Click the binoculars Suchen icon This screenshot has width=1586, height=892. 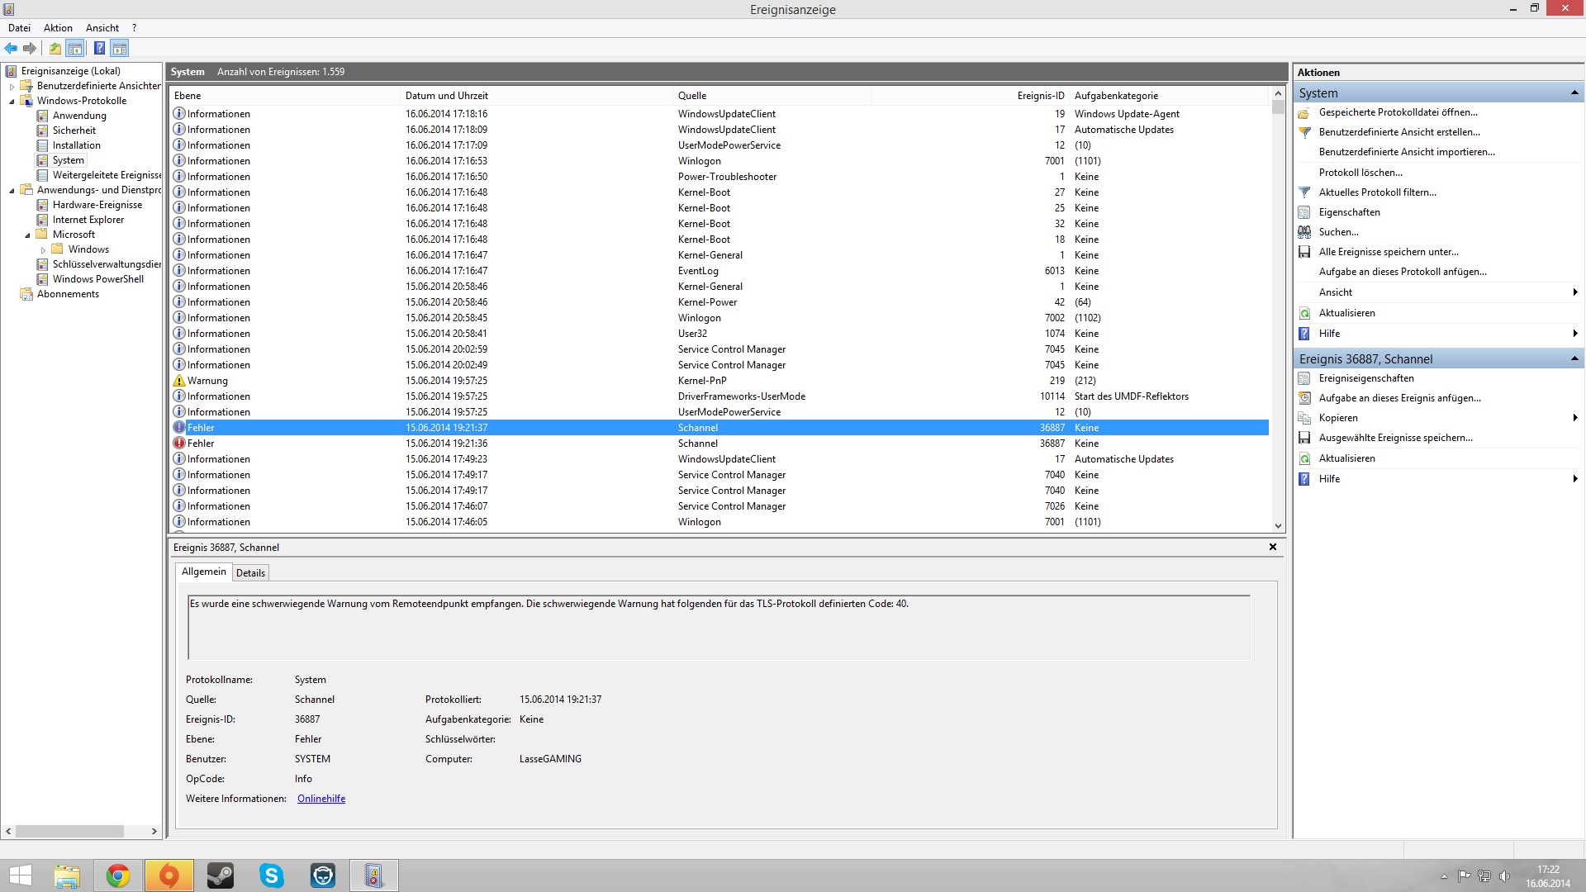(1304, 232)
